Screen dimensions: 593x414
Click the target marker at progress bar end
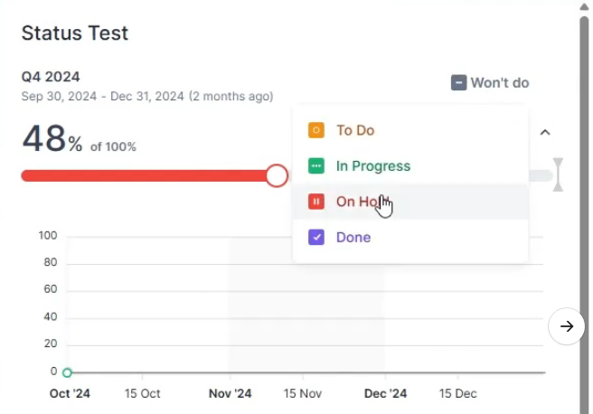558,174
